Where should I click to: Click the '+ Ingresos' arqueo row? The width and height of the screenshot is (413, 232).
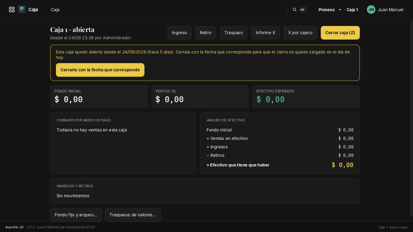[x=280, y=147]
